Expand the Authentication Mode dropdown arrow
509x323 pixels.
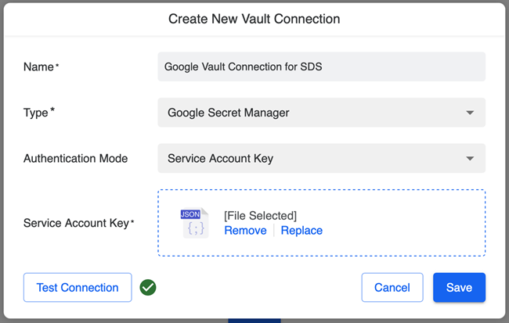(470, 159)
